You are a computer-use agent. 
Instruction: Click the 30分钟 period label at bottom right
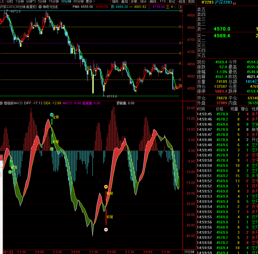(x=189, y=252)
